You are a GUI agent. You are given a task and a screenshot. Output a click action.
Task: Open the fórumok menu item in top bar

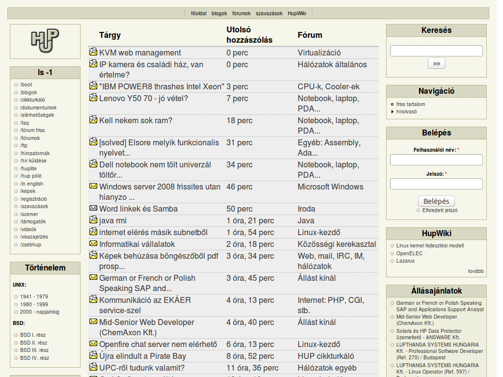[241, 13]
